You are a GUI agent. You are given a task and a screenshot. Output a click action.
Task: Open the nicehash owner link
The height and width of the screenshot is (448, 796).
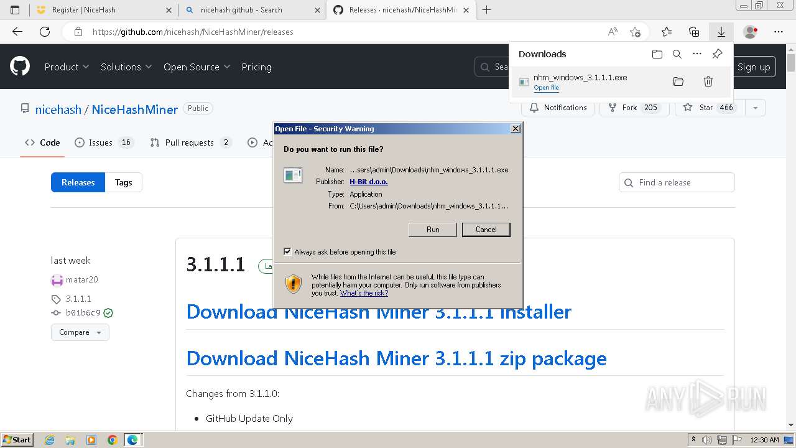[58, 109]
